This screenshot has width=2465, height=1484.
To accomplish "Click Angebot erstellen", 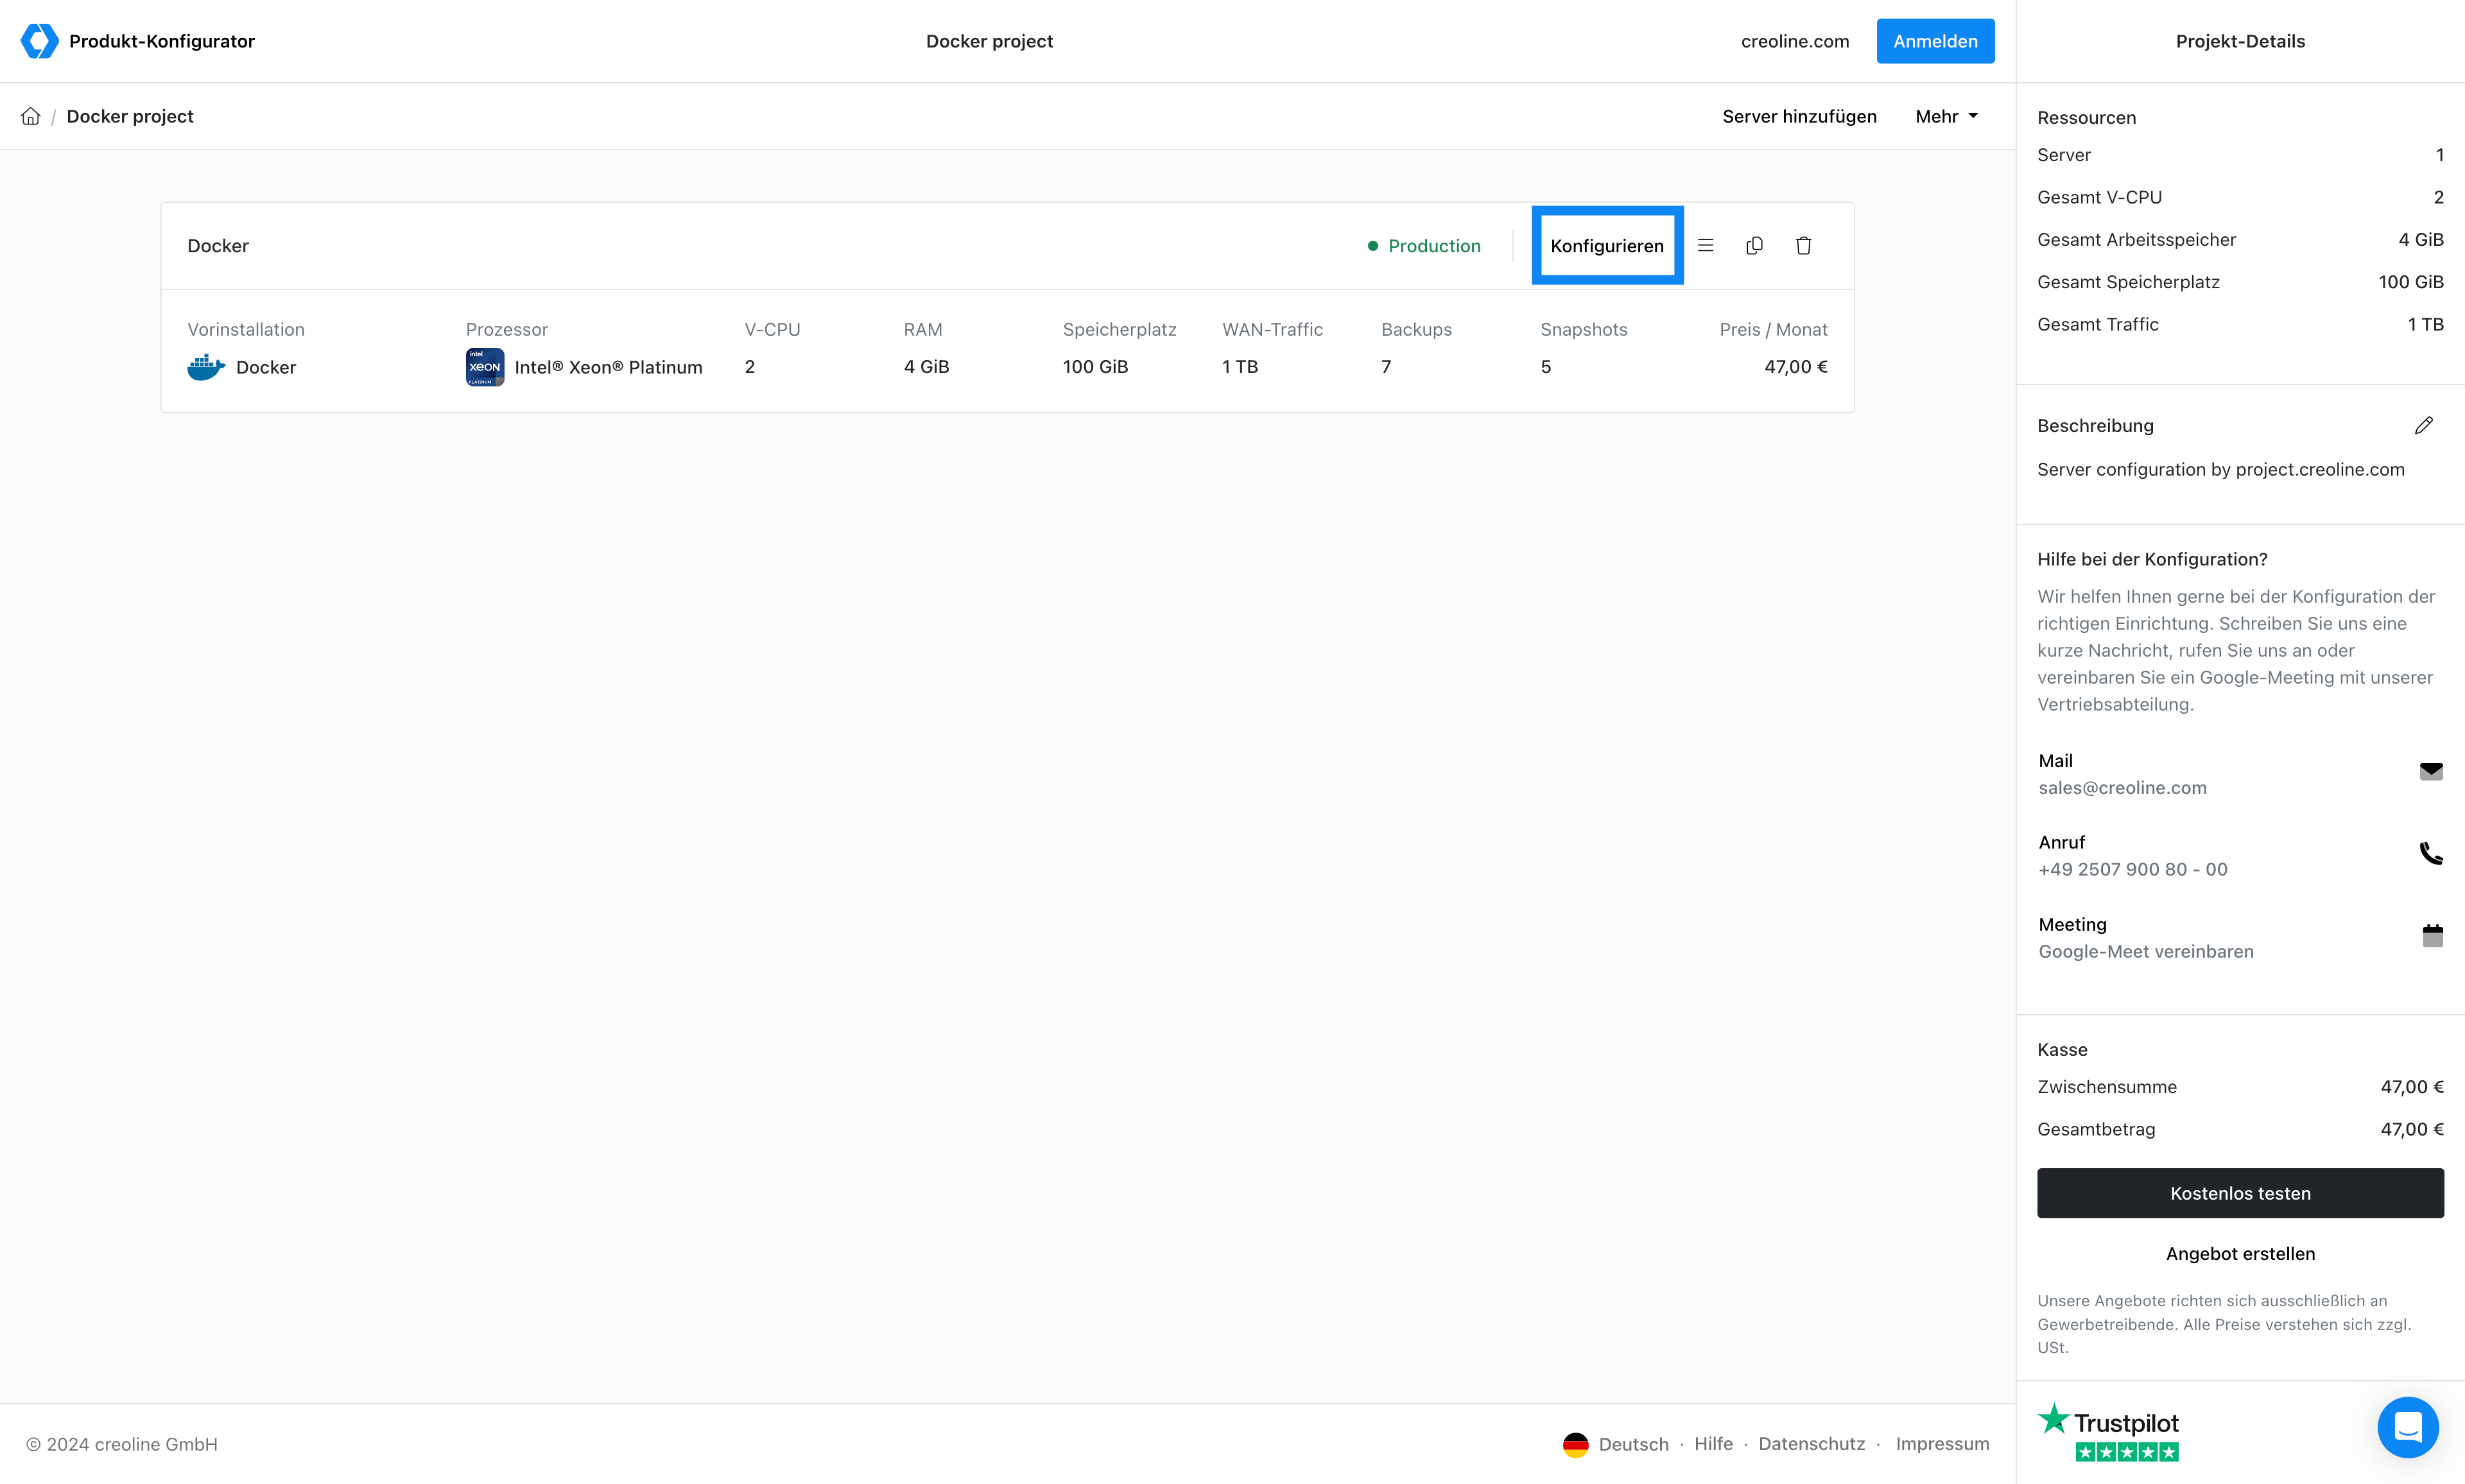I will tap(2240, 1253).
